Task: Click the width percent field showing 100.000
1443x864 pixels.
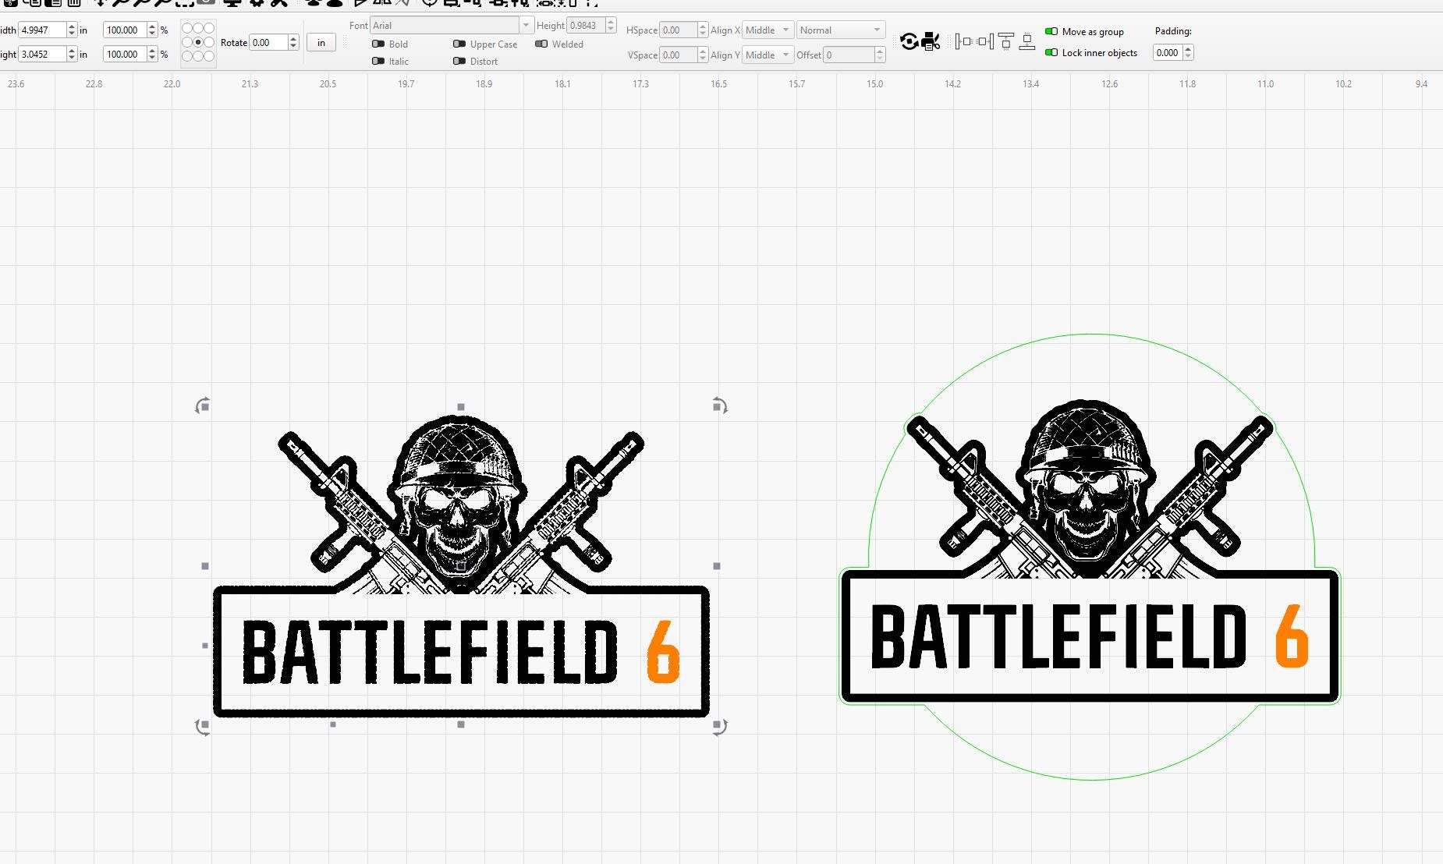Action: pos(125,30)
